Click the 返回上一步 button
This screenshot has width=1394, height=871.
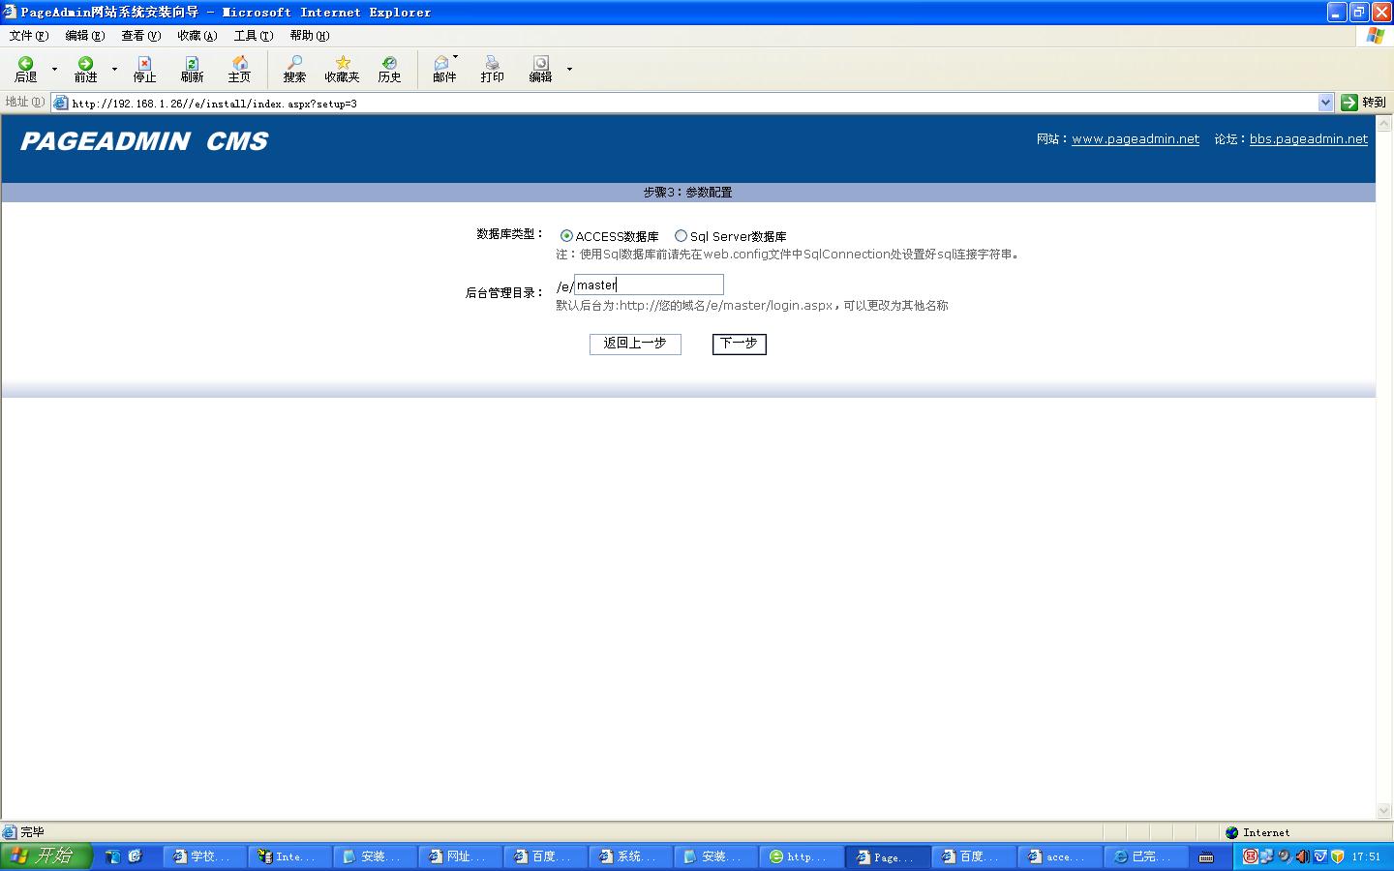coord(635,344)
